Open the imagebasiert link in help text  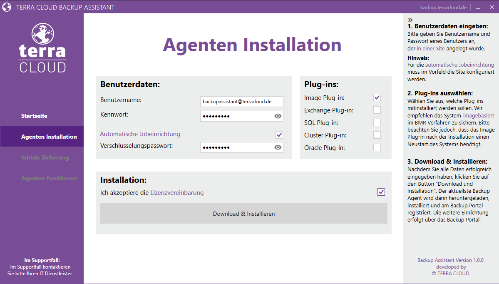click(478, 115)
